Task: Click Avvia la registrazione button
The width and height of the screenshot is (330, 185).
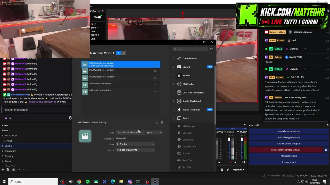Action: tap(289, 137)
